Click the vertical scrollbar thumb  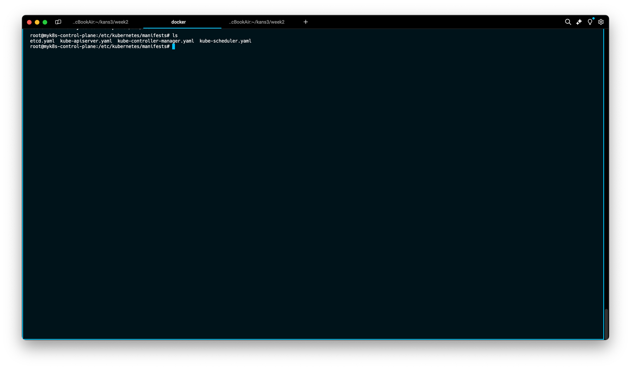(606, 324)
